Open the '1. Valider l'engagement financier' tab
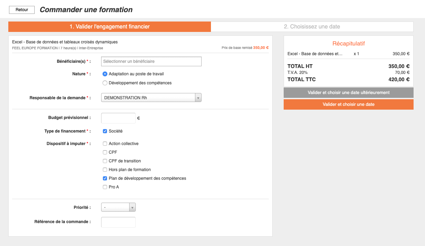This screenshot has height=246, width=425. (x=109, y=27)
